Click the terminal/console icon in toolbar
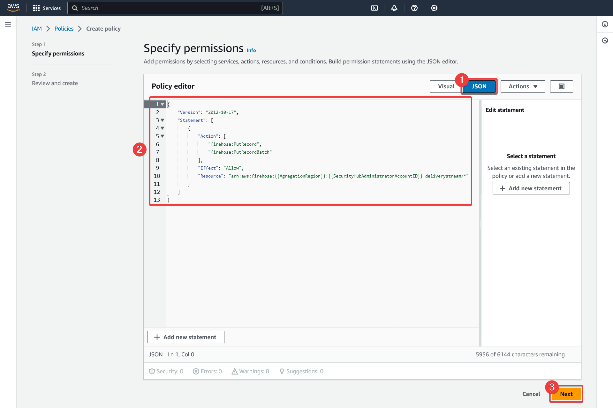Screen dimensions: 613x408 tap(375, 8)
